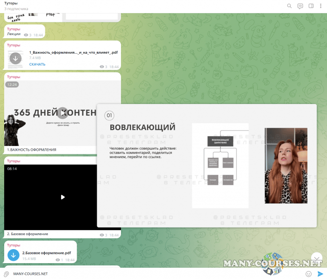
Task: Click the voice chat speech-bubble icon
Action: (x=300, y=6)
